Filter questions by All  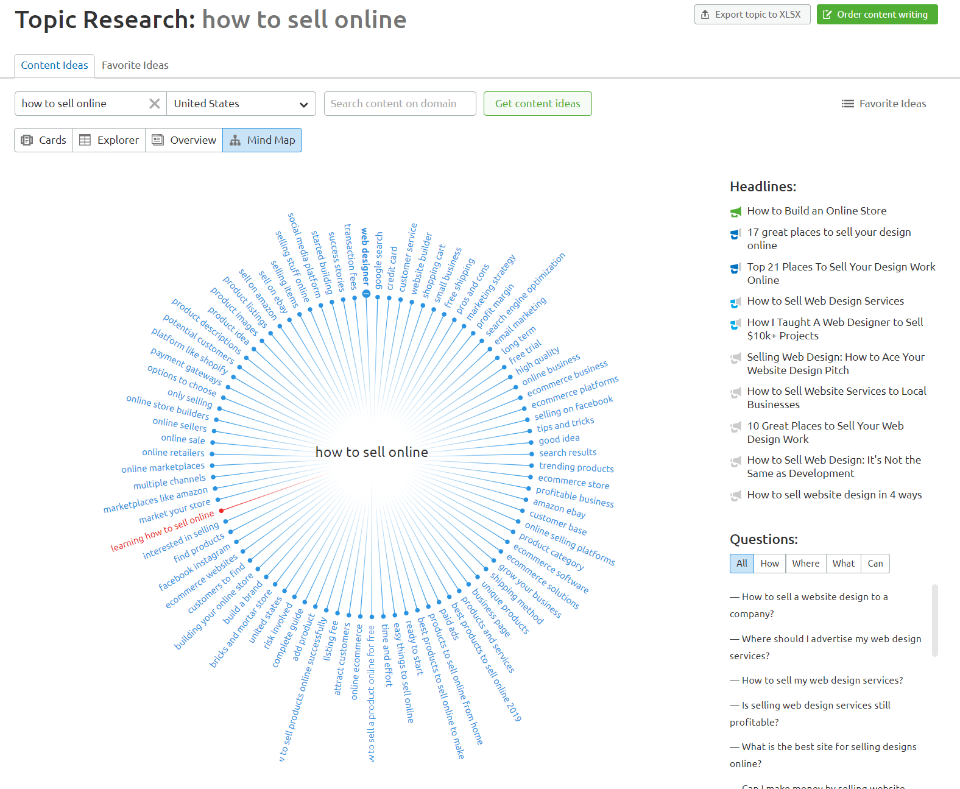coord(742,564)
